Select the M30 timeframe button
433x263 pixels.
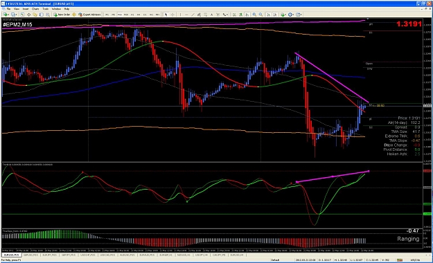point(125,15)
